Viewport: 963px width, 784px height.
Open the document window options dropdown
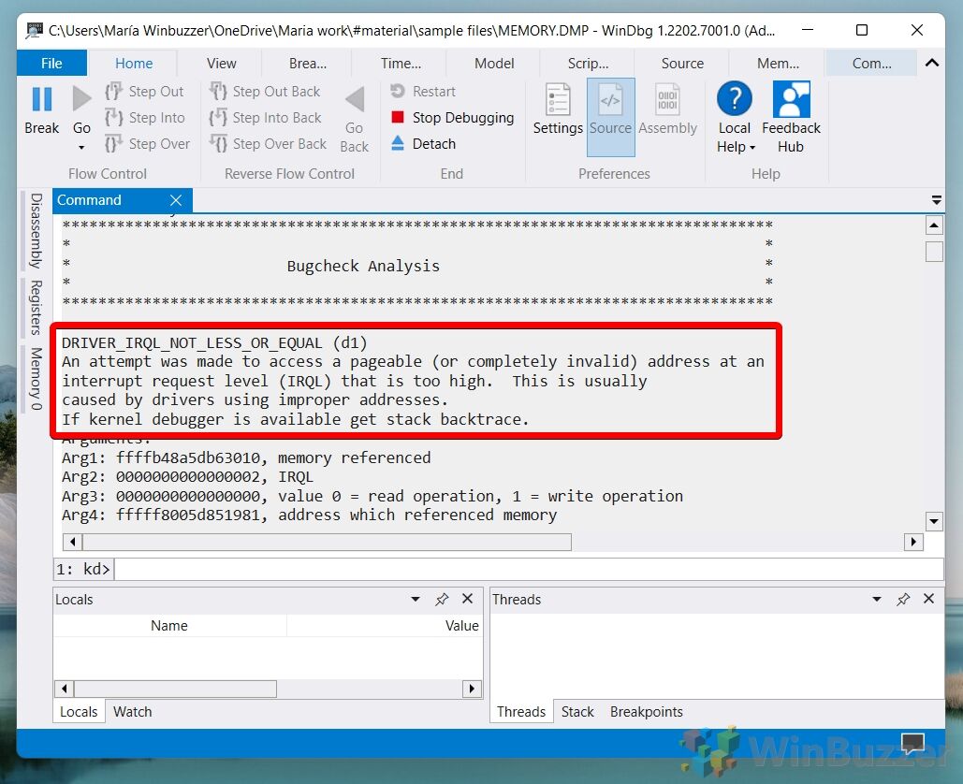point(936,200)
